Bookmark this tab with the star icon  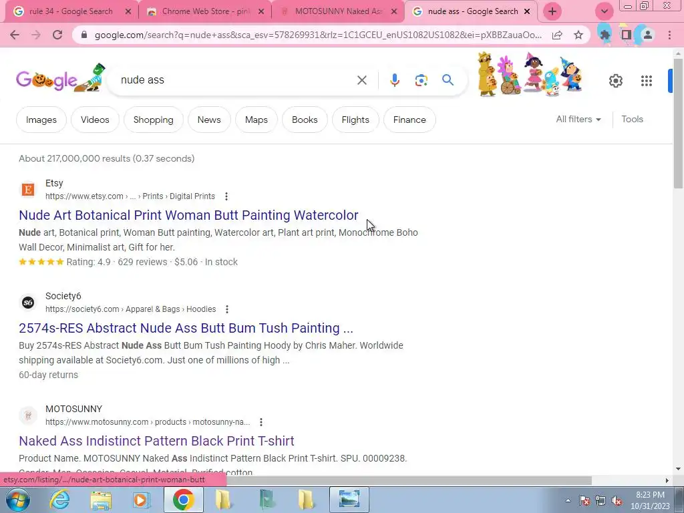coord(578,35)
